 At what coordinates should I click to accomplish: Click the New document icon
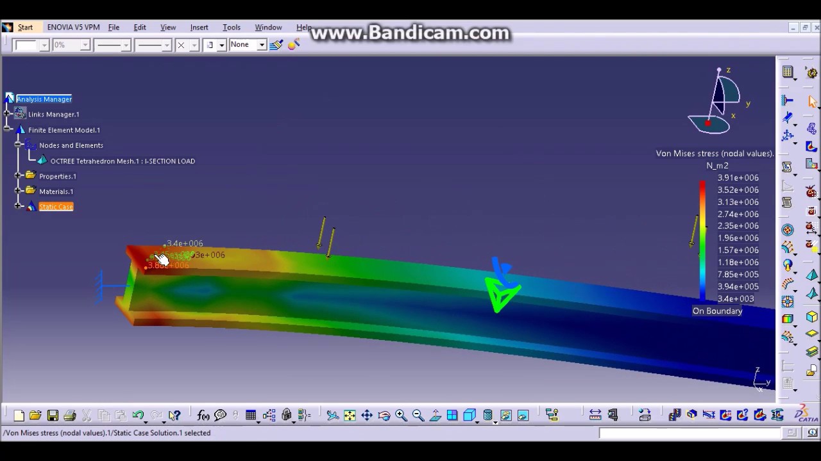tap(19, 416)
